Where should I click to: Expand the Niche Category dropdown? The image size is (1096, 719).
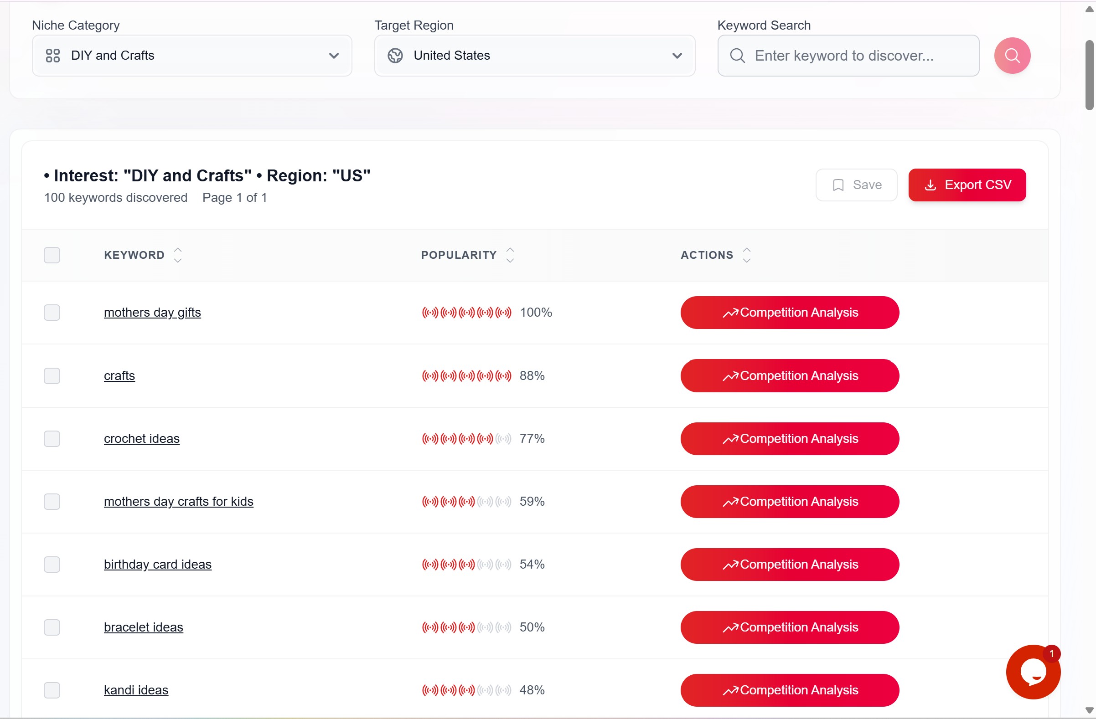pos(192,56)
